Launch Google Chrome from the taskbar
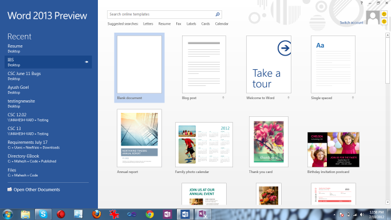The image size is (391, 220). coord(149,214)
